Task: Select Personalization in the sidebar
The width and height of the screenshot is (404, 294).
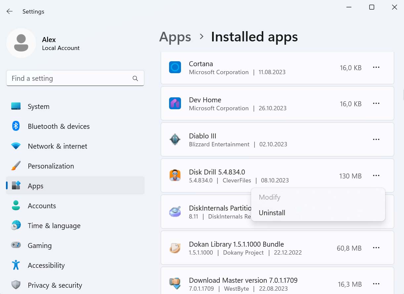Action: click(x=75, y=166)
